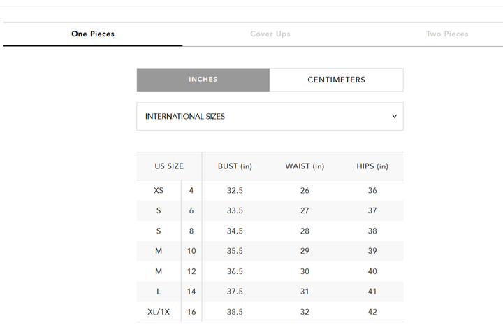The width and height of the screenshot is (503, 330).
Task: Click the US SIZE column header
Action: pyautogui.click(x=169, y=166)
